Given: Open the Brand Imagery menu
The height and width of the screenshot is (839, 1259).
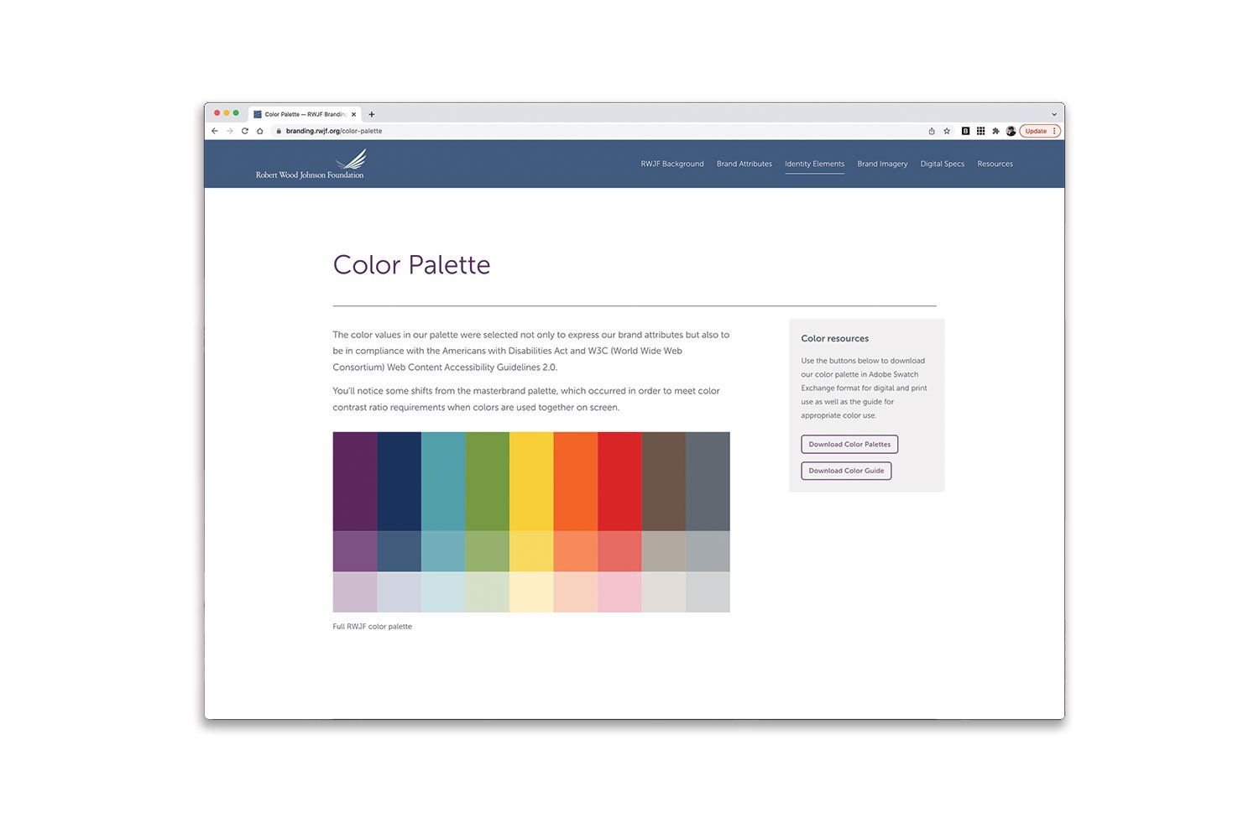Looking at the screenshot, I should (882, 164).
